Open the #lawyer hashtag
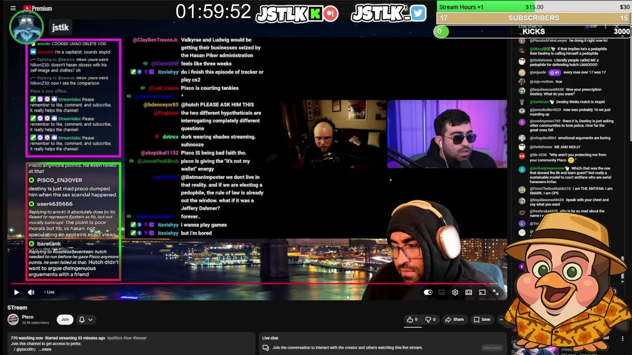Image resolution: width=632 pixels, height=355 pixels. pos(139,338)
